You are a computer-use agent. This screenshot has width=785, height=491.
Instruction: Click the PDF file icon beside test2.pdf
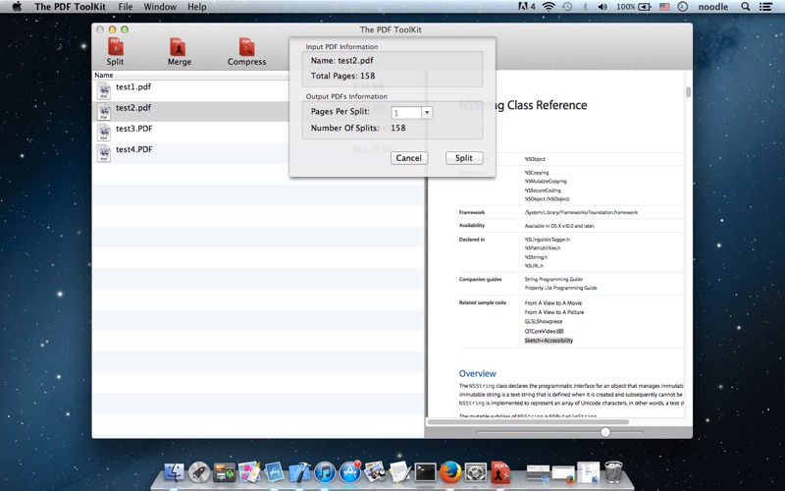click(x=104, y=112)
